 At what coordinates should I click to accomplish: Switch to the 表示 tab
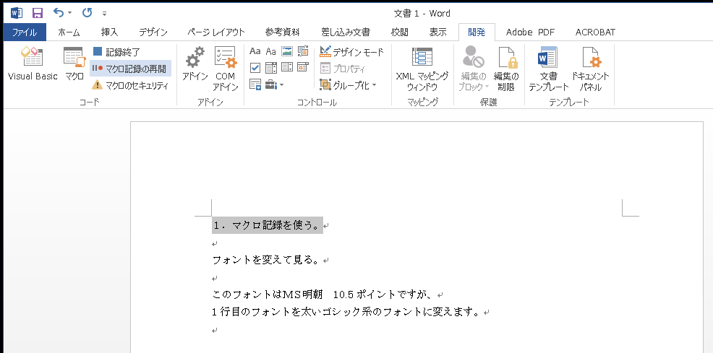(x=438, y=32)
